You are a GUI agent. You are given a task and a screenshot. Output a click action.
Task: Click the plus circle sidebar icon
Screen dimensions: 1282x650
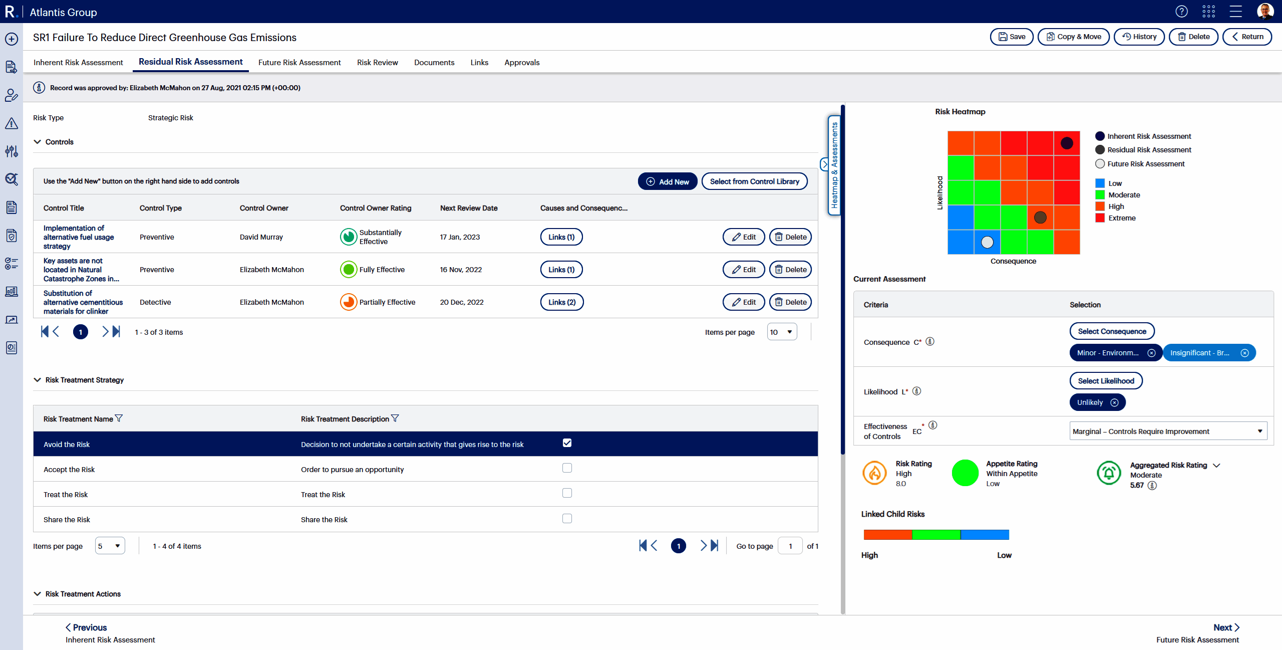pos(12,39)
